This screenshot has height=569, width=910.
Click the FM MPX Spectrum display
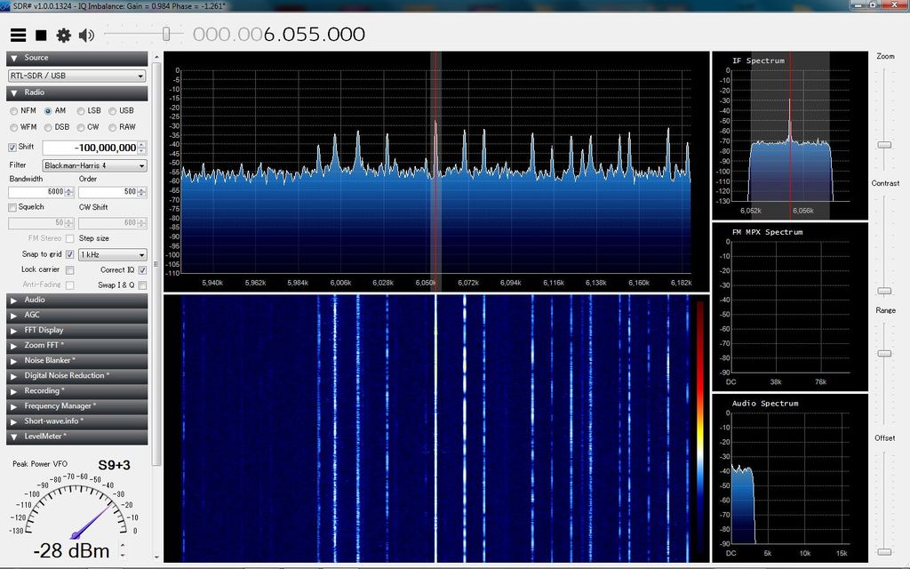(790, 307)
